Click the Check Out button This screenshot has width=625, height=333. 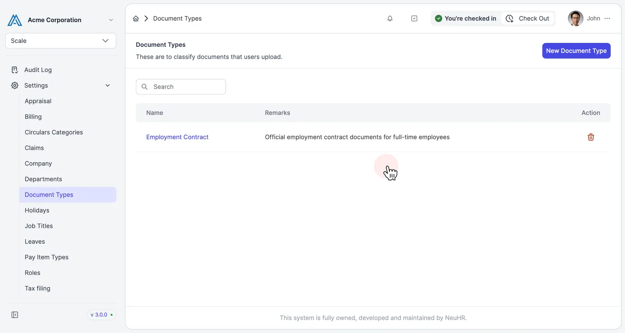pos(528,19)
